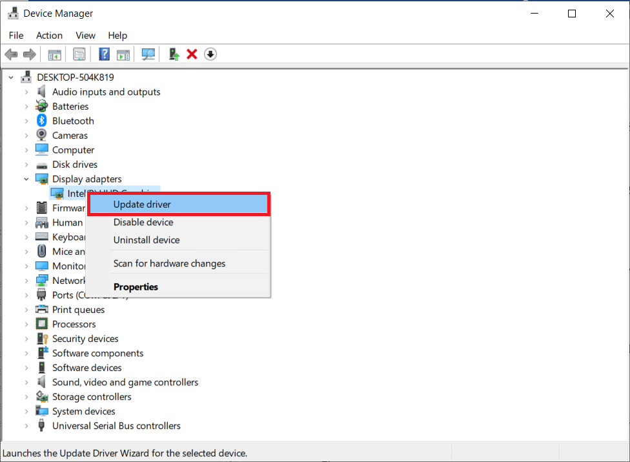
Task: Click Scan for hardware changes menu entry
Action: point(168,263)
